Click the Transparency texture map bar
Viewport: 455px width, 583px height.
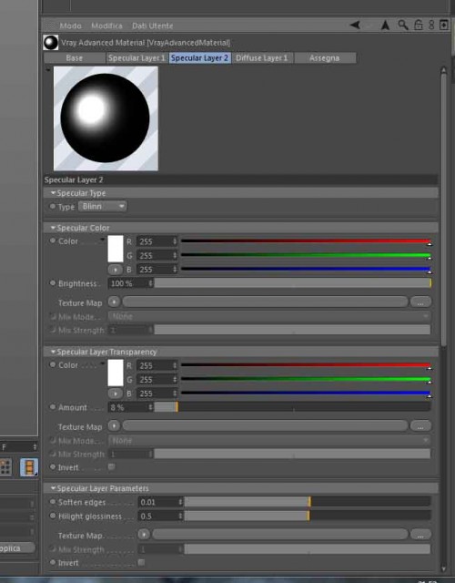tap(265, 425)
